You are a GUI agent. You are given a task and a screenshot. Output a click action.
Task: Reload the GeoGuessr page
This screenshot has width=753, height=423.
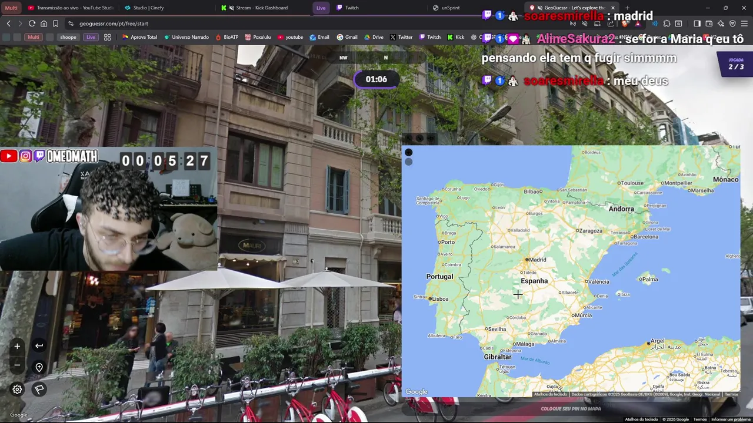[x=32, y=23]
